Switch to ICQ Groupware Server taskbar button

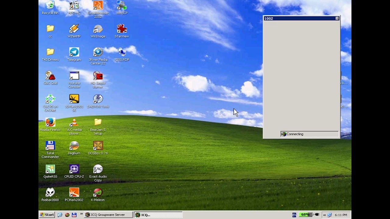pyautogui.click(x=108, y=215)
